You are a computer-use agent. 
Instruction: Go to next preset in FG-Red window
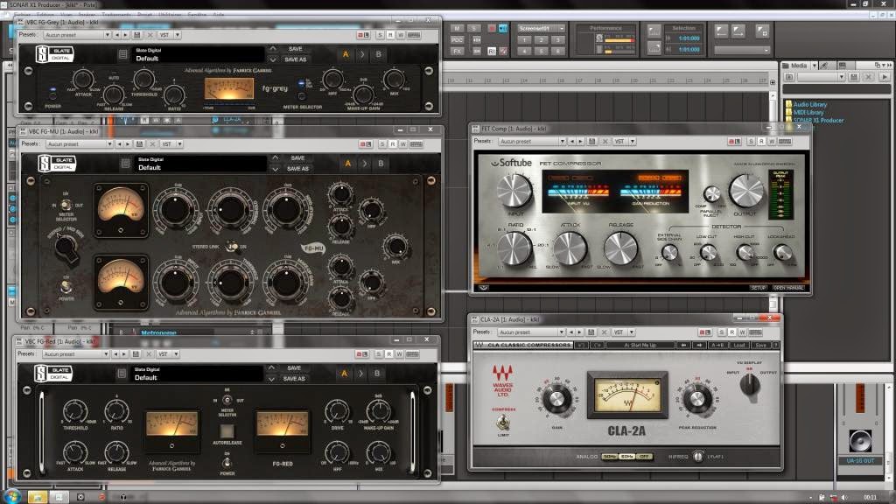pyautogui.click(x=124, y=354)
